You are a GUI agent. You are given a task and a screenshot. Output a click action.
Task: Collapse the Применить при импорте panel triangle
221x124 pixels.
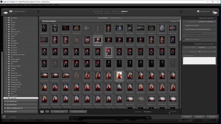coord(216,44)
